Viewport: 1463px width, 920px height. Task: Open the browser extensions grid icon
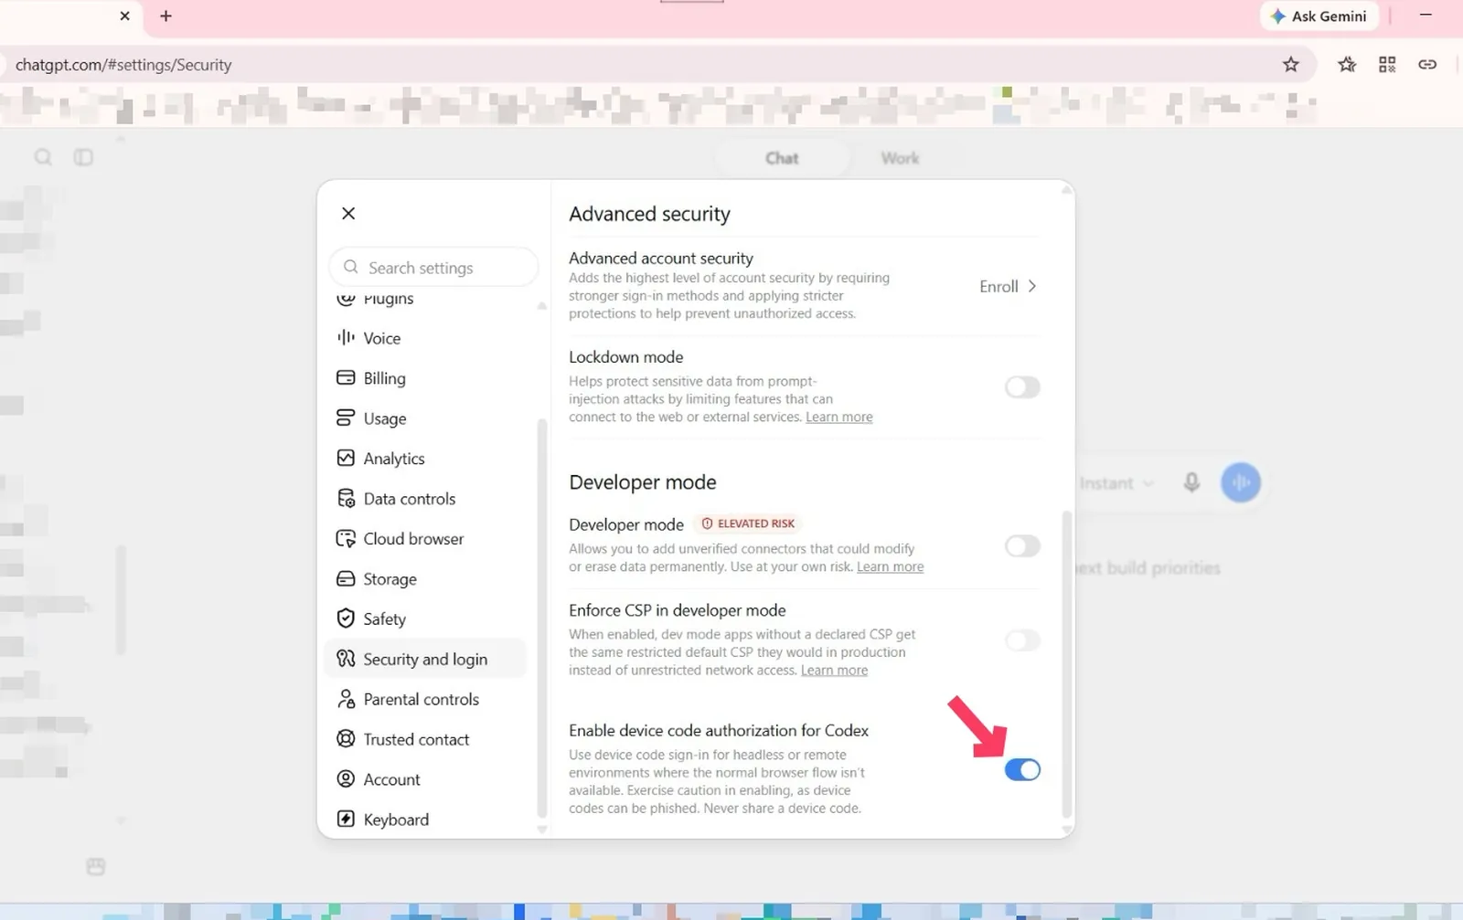point(1387,64)
